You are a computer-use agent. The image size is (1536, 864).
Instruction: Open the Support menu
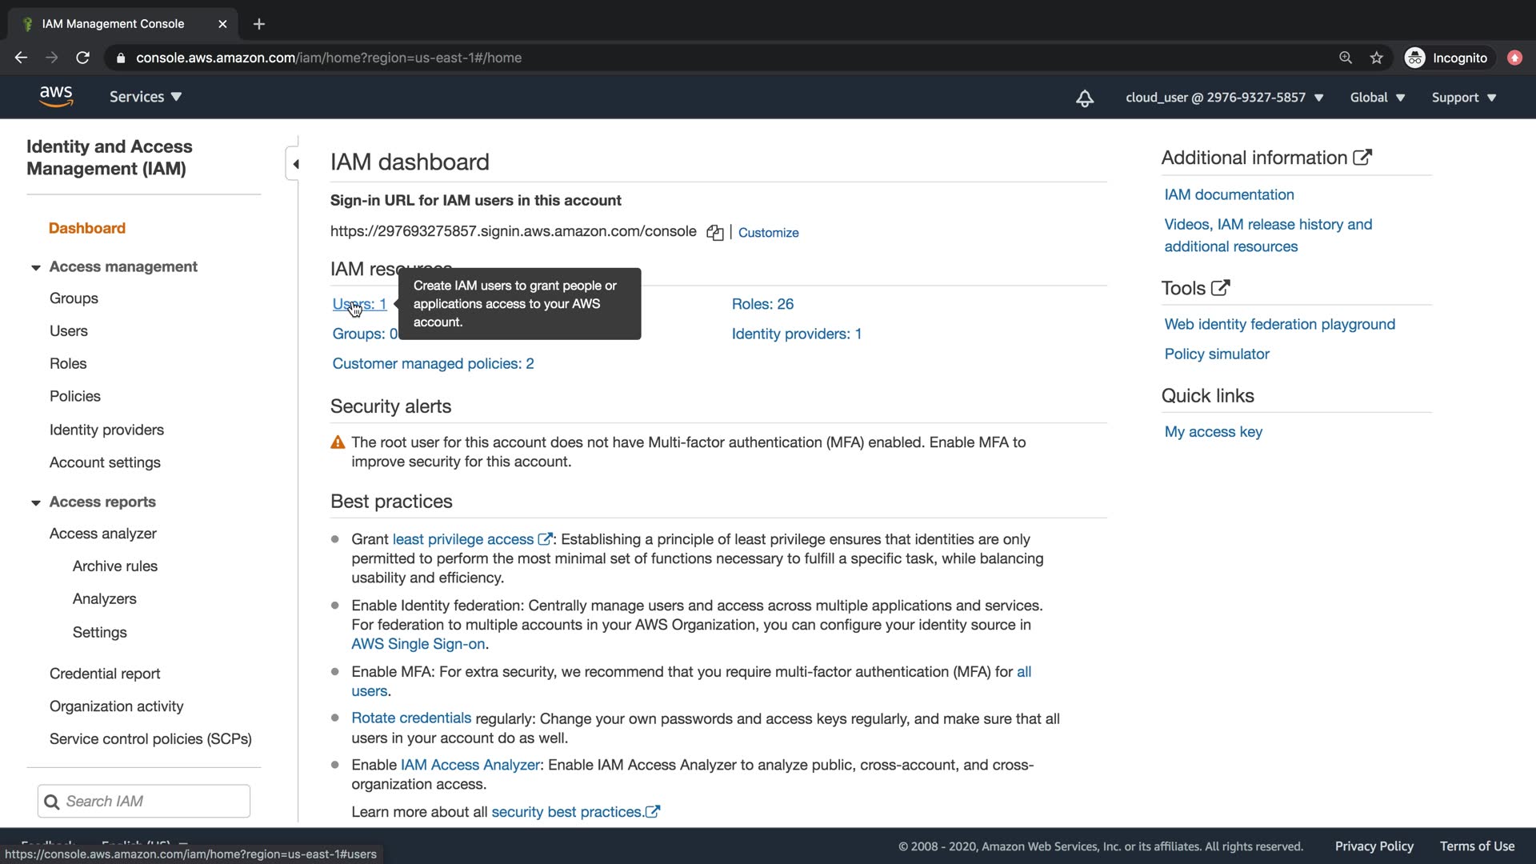coord(1463,98)
